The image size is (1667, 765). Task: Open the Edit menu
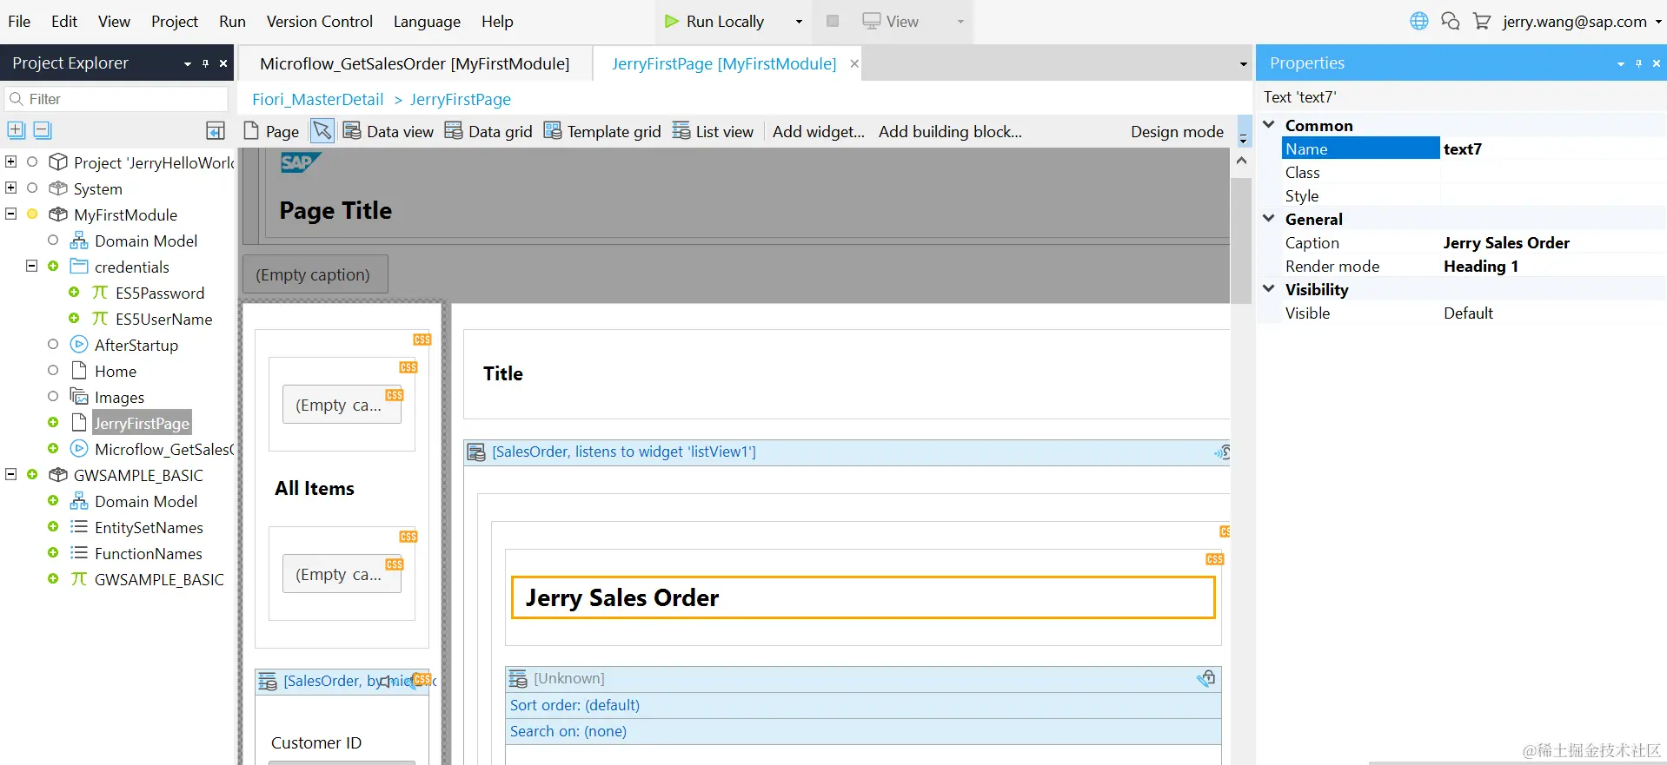click(x=64, y=21)
